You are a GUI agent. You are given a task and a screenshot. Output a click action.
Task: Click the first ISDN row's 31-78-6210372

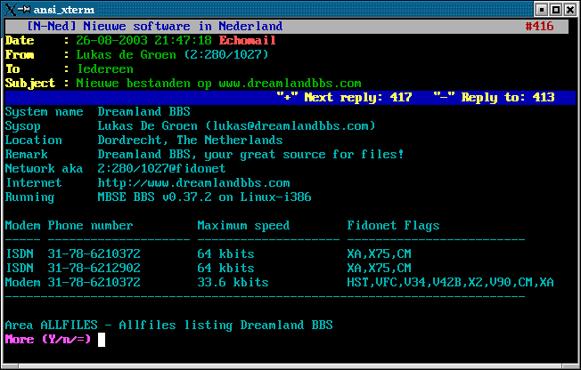tap(94, 253)
